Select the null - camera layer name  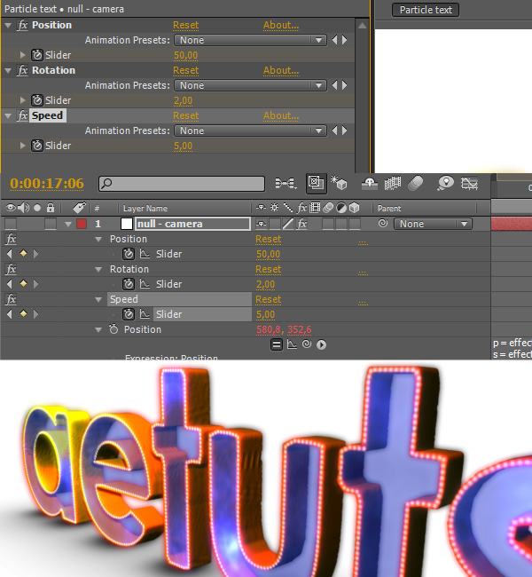pos(193,224)
